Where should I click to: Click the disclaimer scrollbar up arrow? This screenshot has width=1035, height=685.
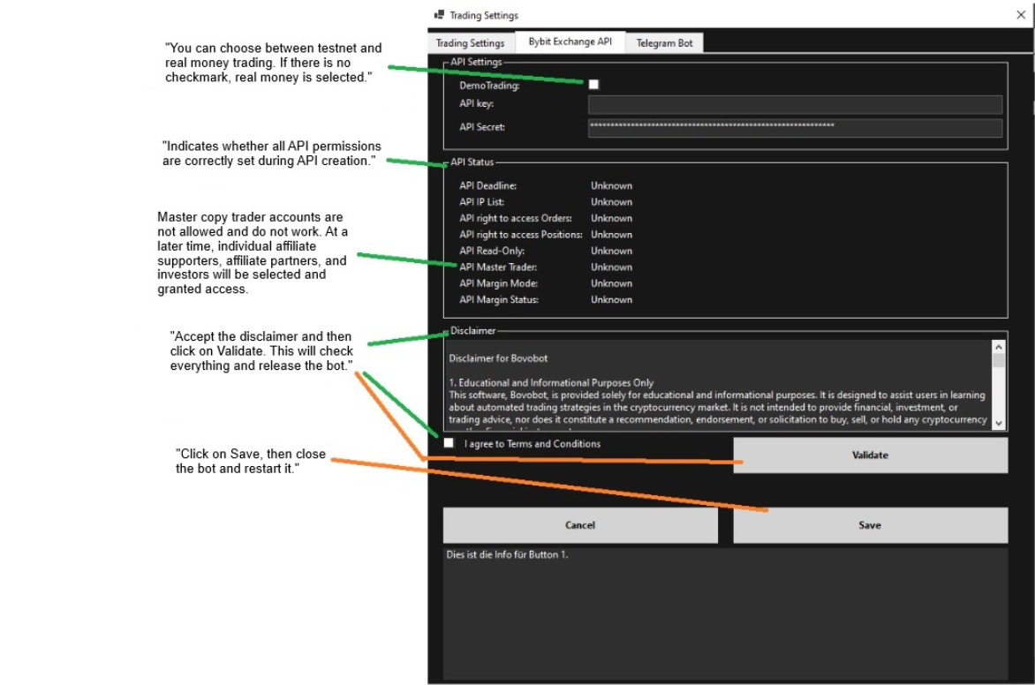tap(999, 347)
